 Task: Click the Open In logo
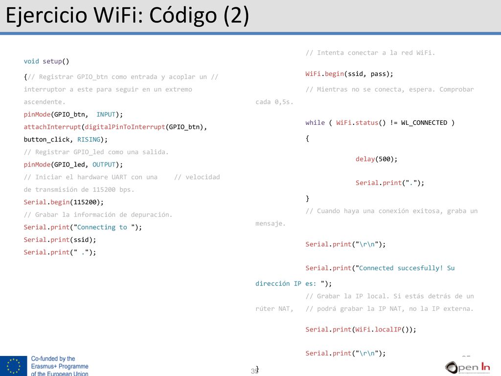(467, 367)
